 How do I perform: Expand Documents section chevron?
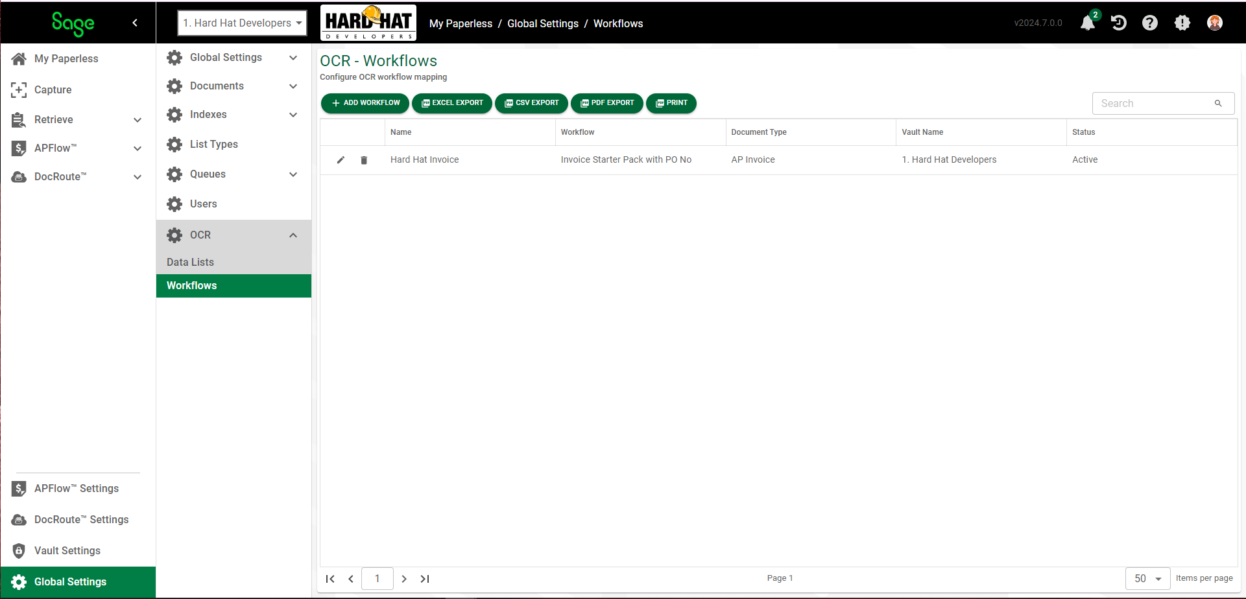point(293,86)
